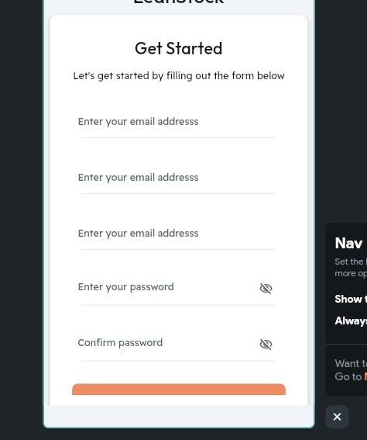Viewport: 367px width, 440px height.
Task: Focus the third email address field
Action: (178, 235)
